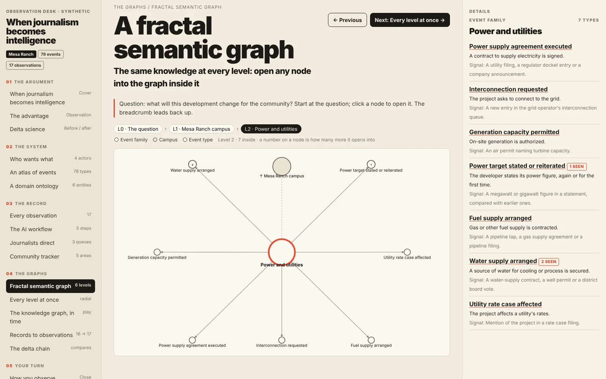
Task: Open the Fuel supply arranged details link
Action: point(500,218)
